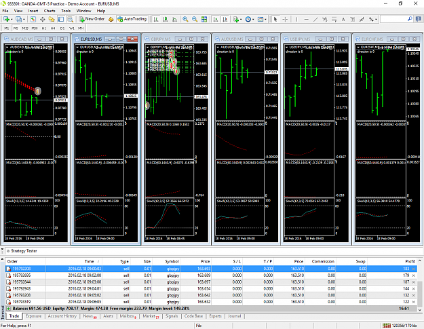Select the Trendline drawing tool
This screenshot has height=329, width=424.
coord(315,19)
